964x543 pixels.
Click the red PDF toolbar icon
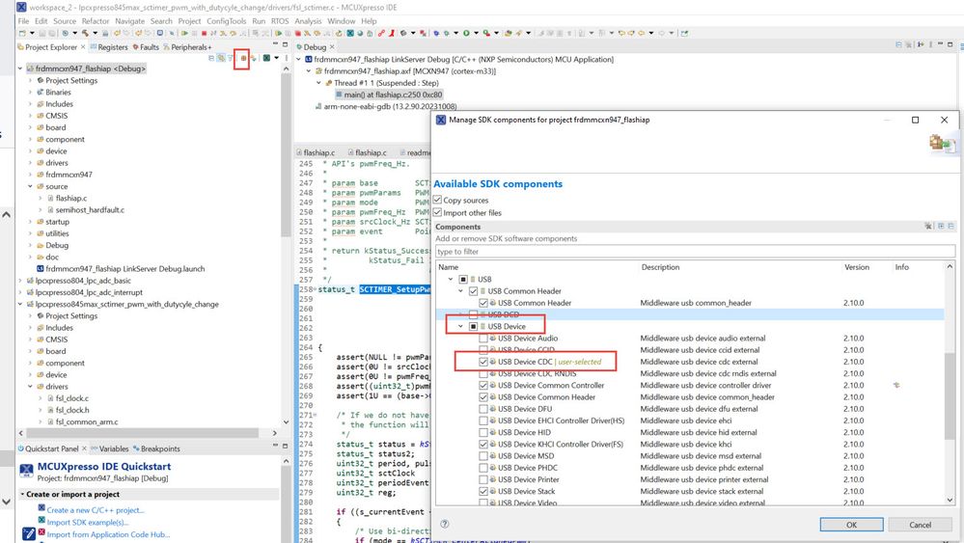392,33
